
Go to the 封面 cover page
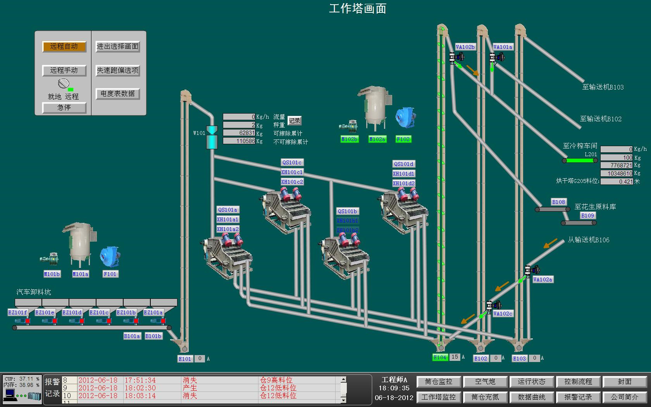click(x=625, y=382)
